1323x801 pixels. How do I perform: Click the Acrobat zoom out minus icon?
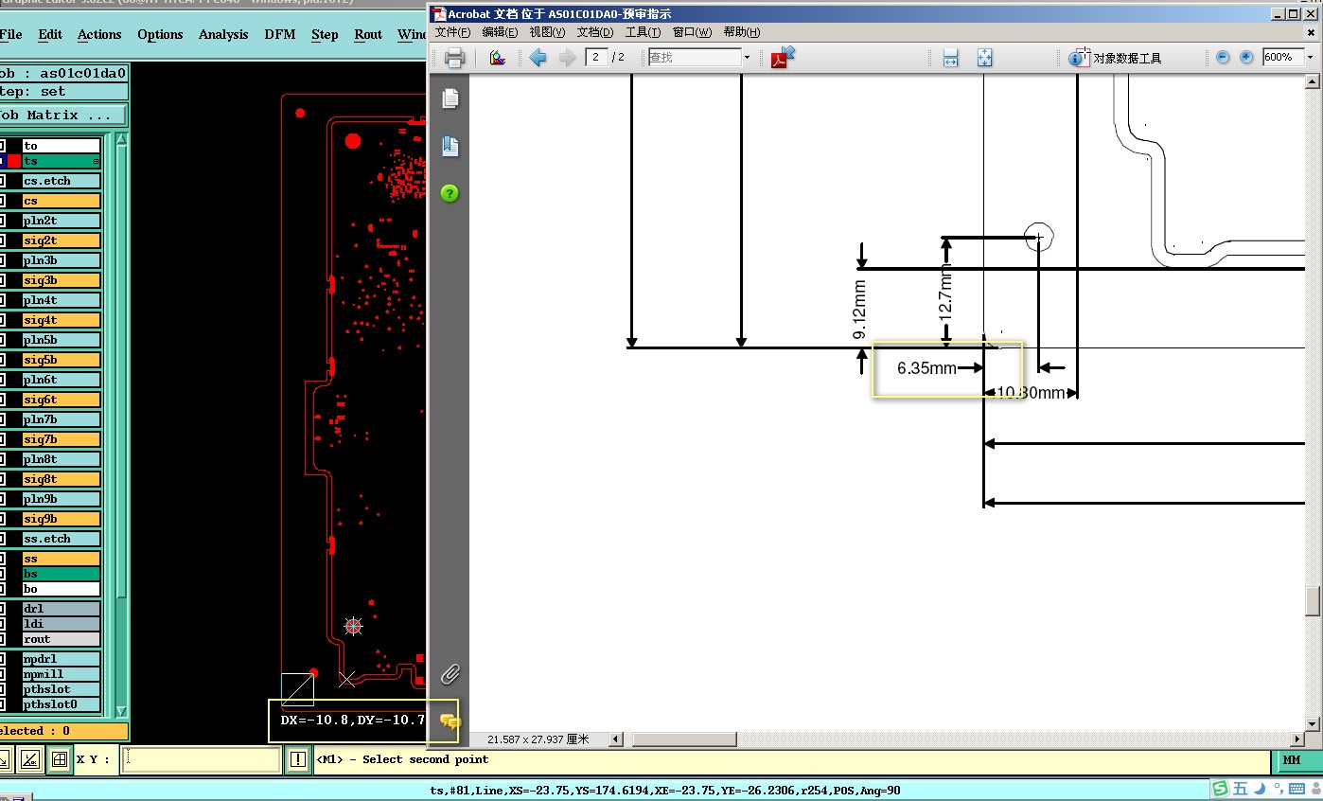[1223, 58]
